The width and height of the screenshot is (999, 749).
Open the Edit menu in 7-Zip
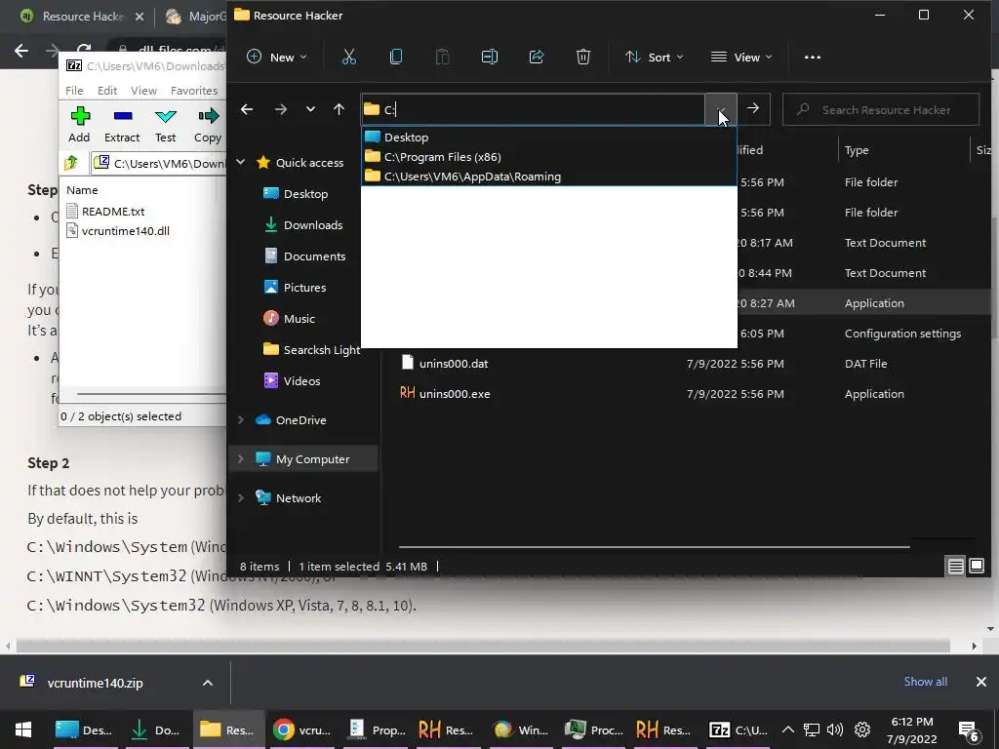click(107, 91)
